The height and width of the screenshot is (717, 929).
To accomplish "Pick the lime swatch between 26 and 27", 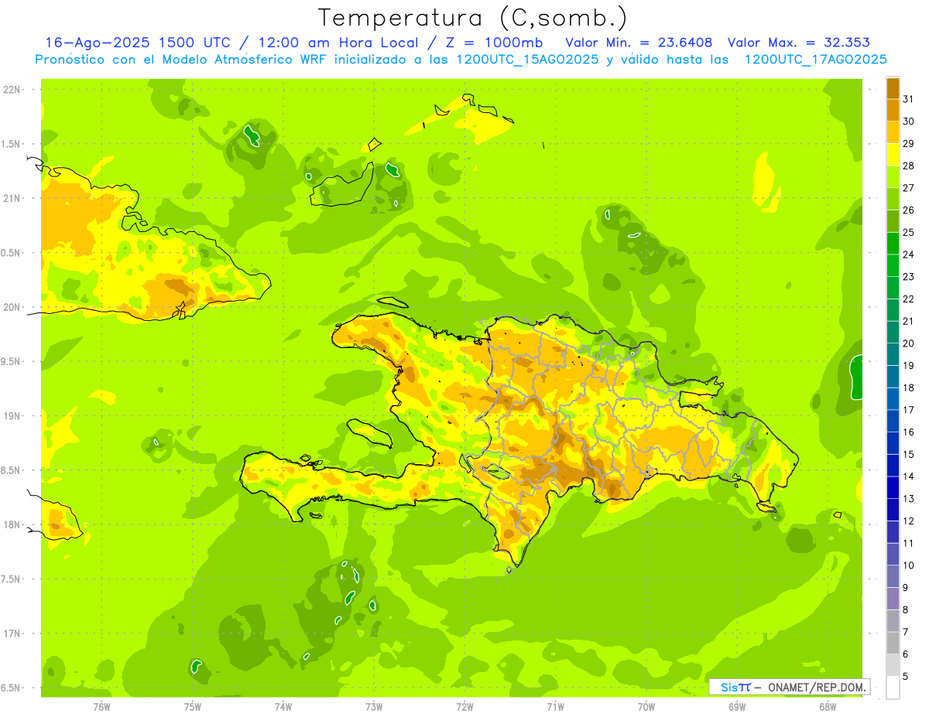I will [x=893, y=199].
